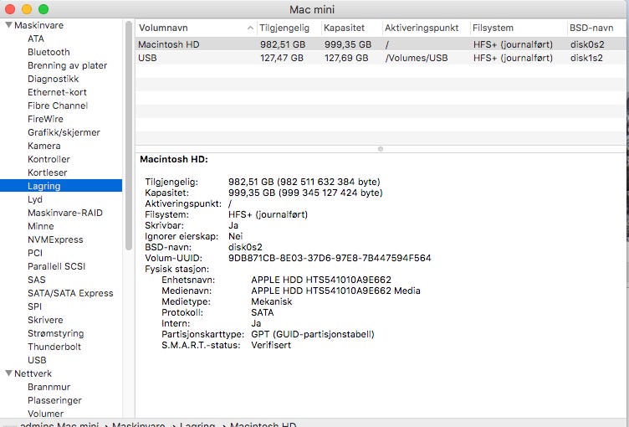Collapse the Maskinvare section triangle
The width and height of the screenshot is (629, 427).
[8, 25]
